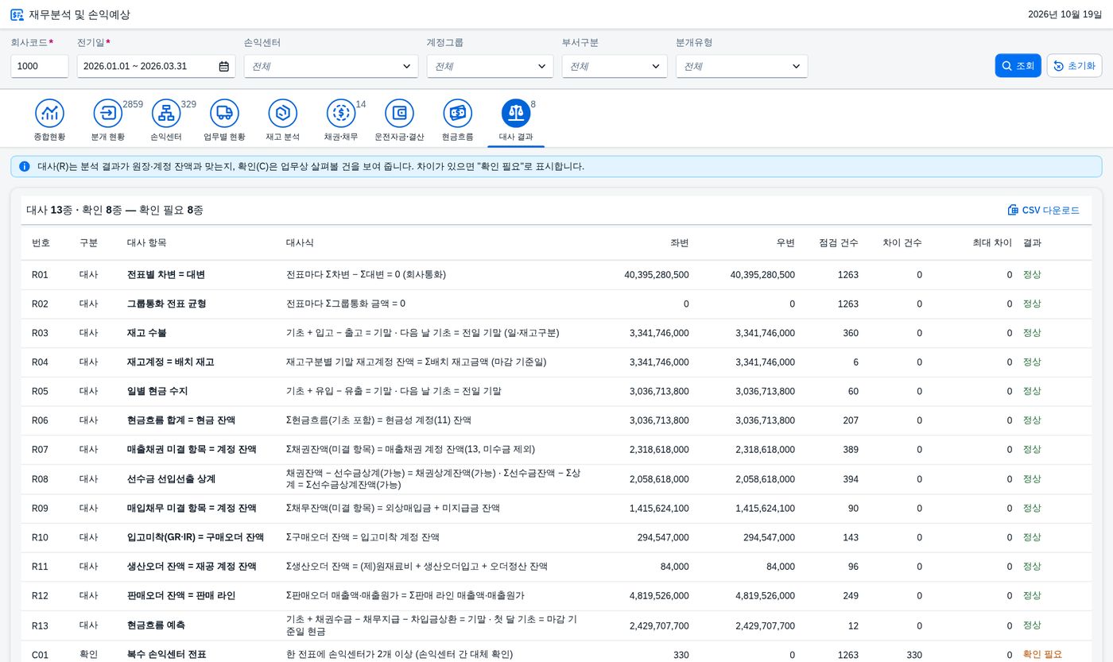This screenshot has height=662, width=1113.
Task: Select 생산오더 잔액 = 재공 계정 잔액
Action: point(192,567)
